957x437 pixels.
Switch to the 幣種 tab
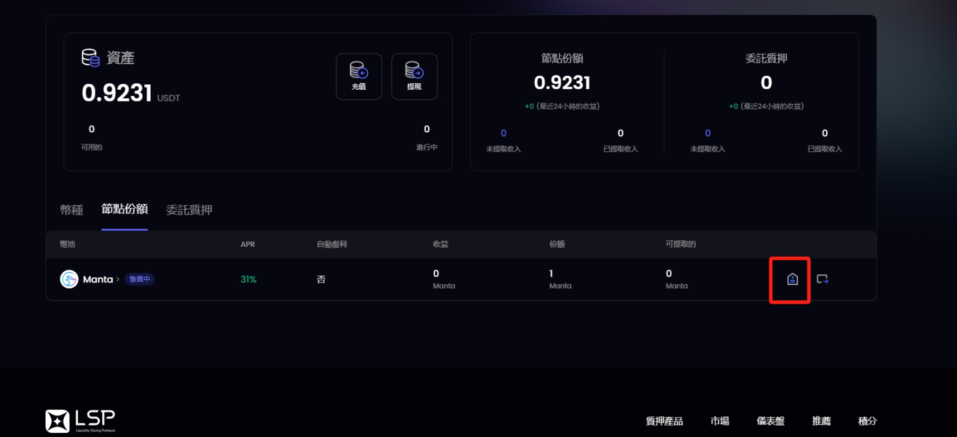(71, 210)
